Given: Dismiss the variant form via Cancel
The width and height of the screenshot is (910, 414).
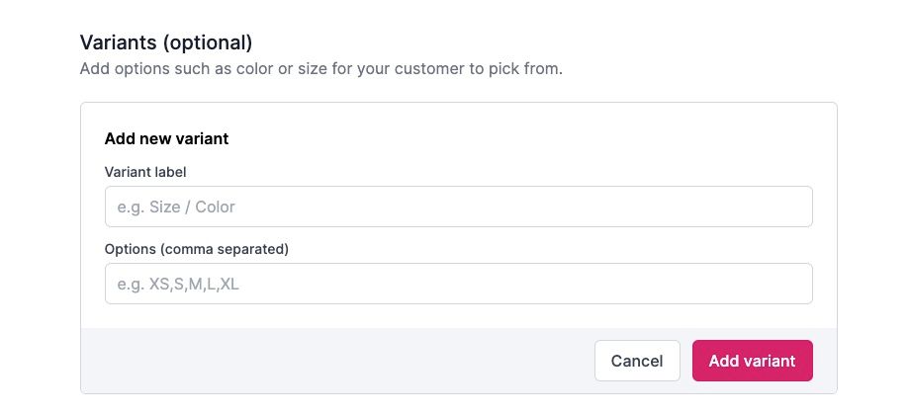Looking at the screenshot, I should click(636, 361).
